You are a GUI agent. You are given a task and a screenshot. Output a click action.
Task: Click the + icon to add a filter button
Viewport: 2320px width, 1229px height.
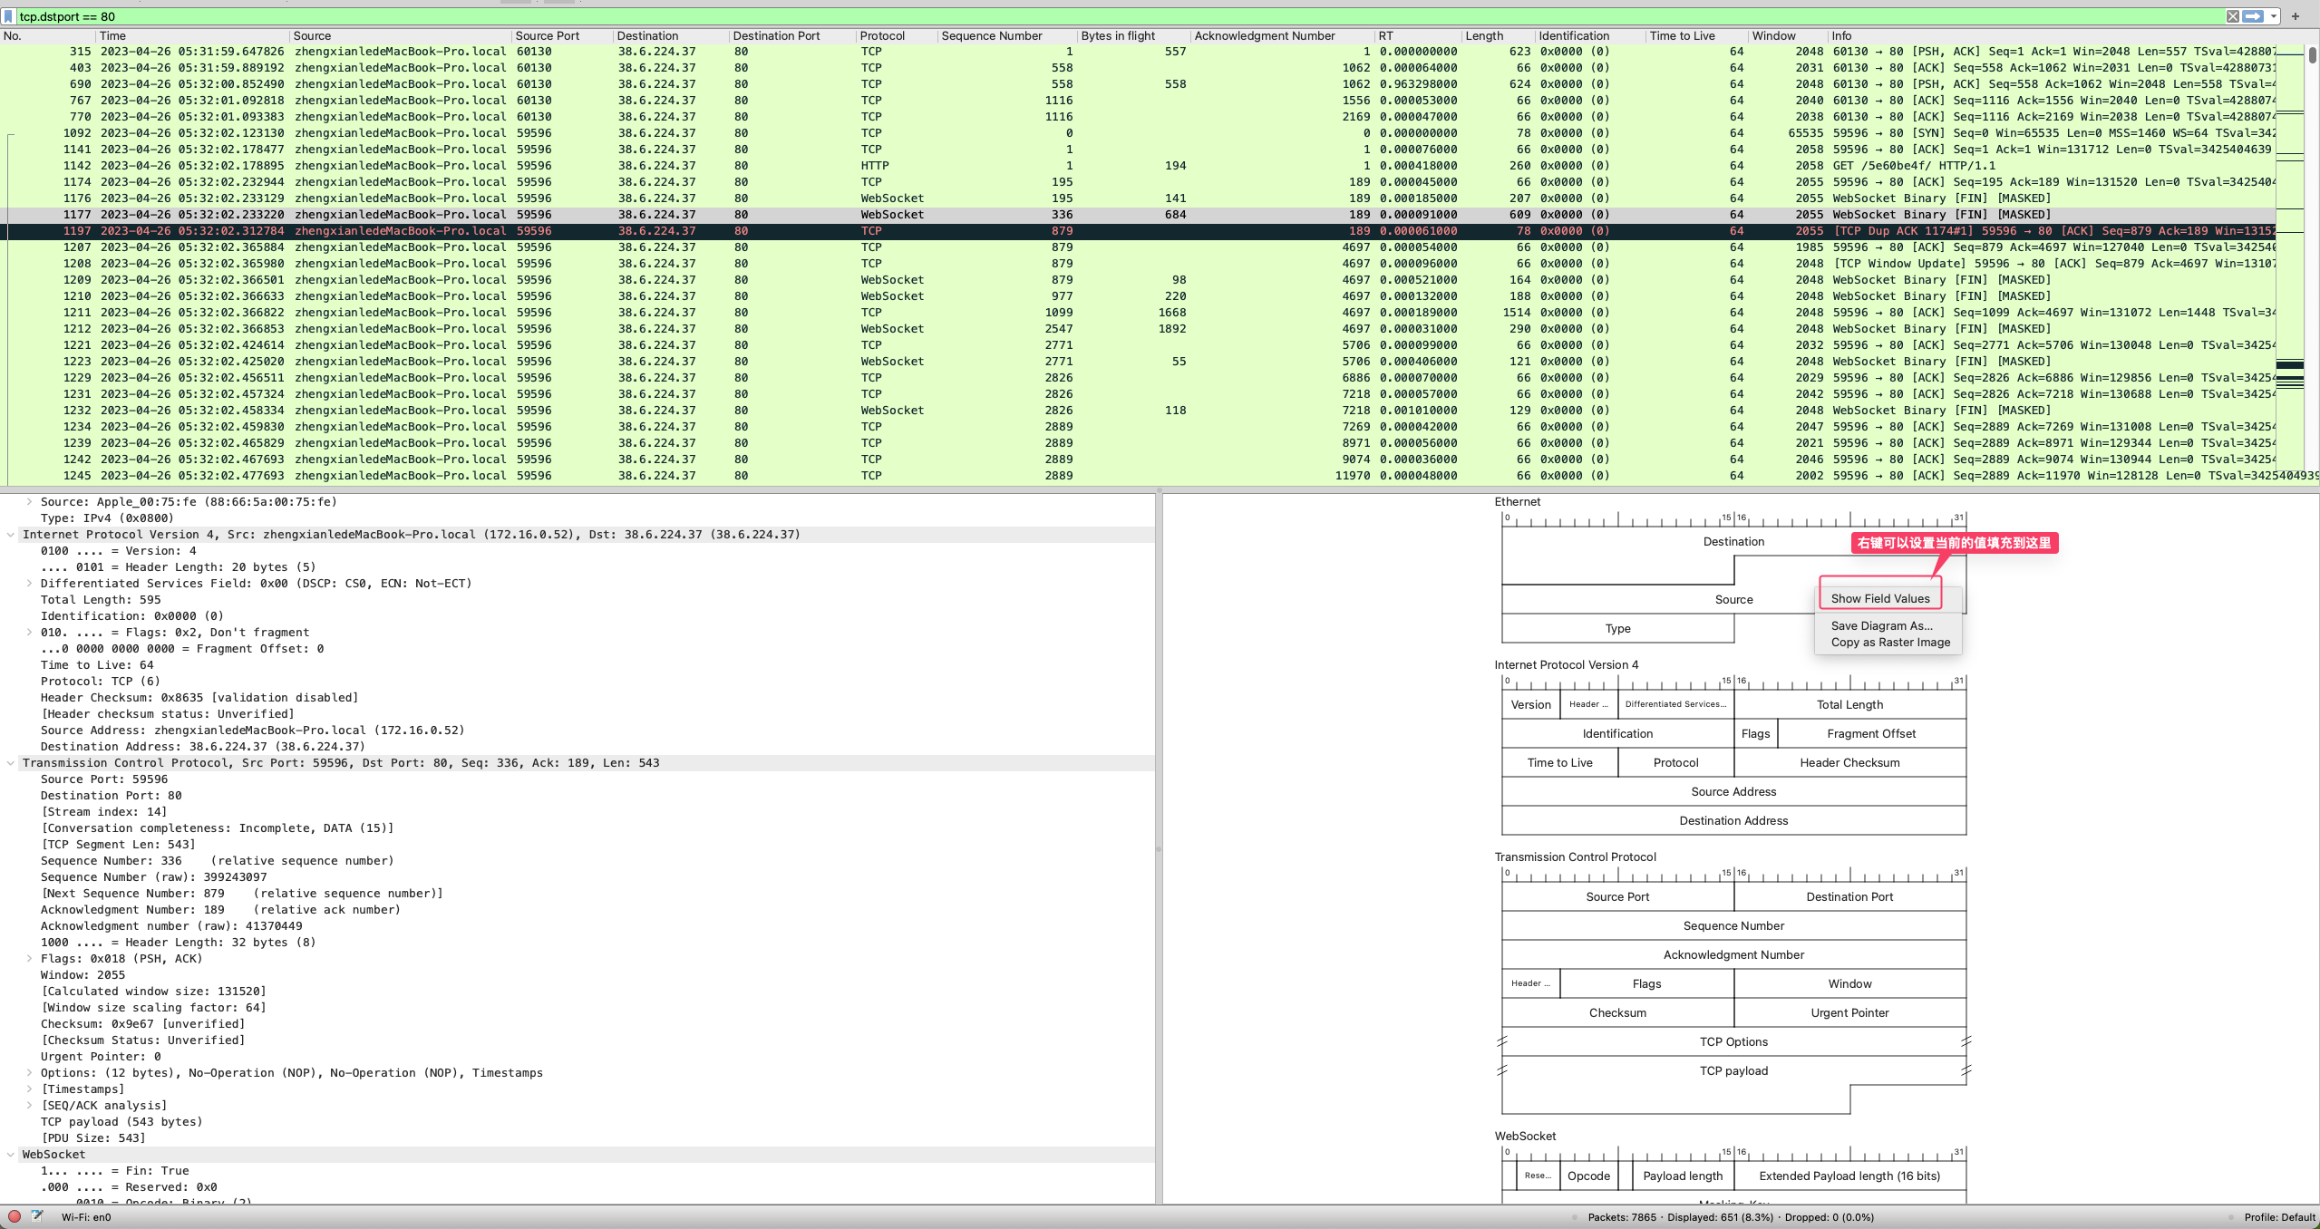(x=2296, y=15)
